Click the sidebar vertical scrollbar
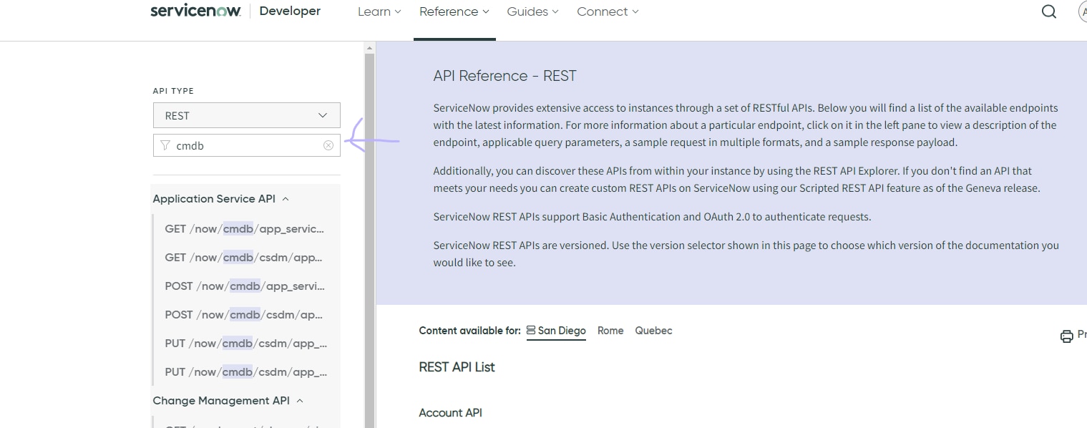This screenshot has width=1087, height=428. (369, 236)
